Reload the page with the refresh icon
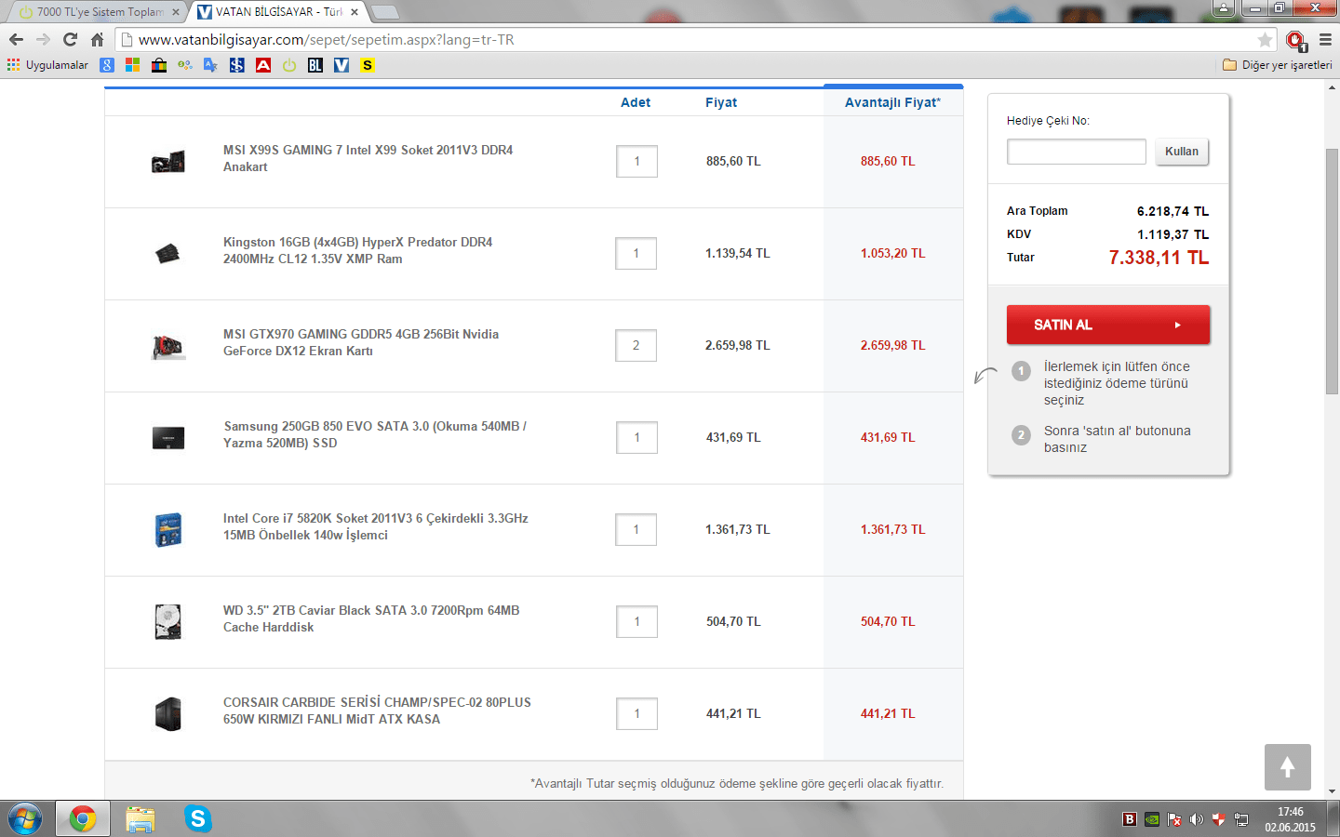Screen dimensions: 1340x837 [x=70, y=40]
